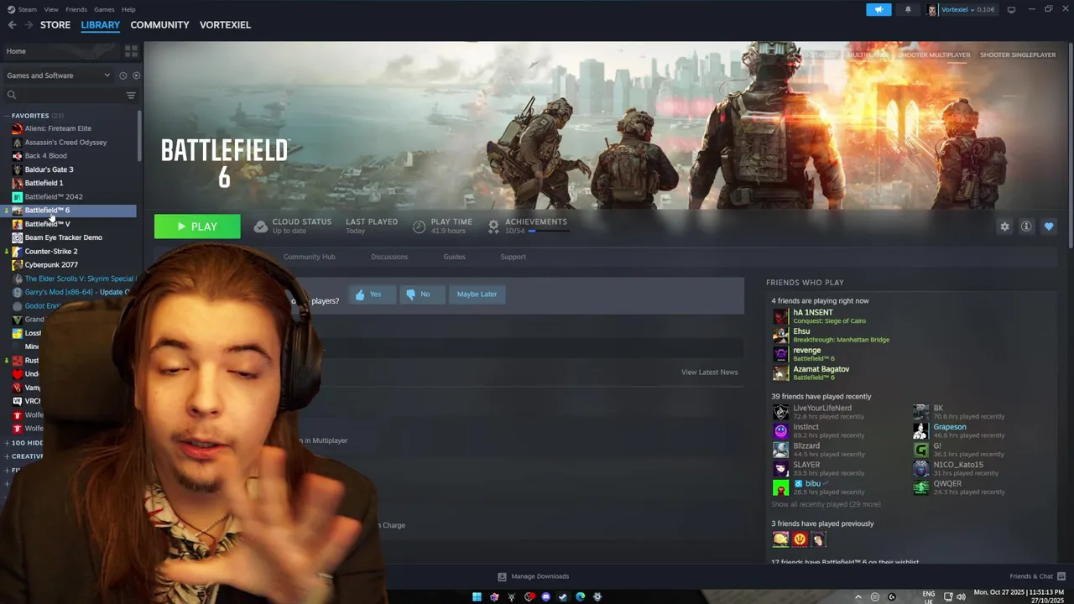Open the Community Hub tab
The height and width of the screenshot is (604, 1074).
(310, 257)
